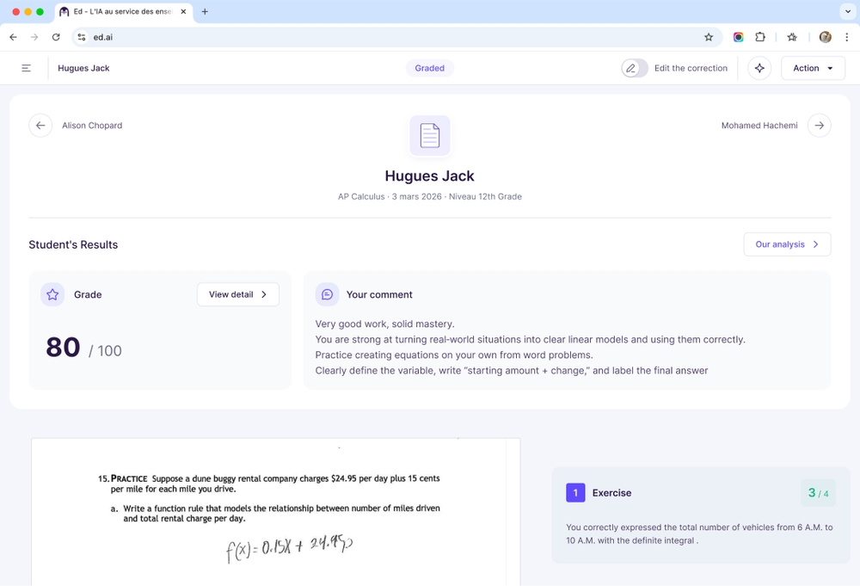Image resolution: width=860 pixels, height=586 pixels.
Task: Click the 3 / 4 exercise score
Action: coord(819,493)
